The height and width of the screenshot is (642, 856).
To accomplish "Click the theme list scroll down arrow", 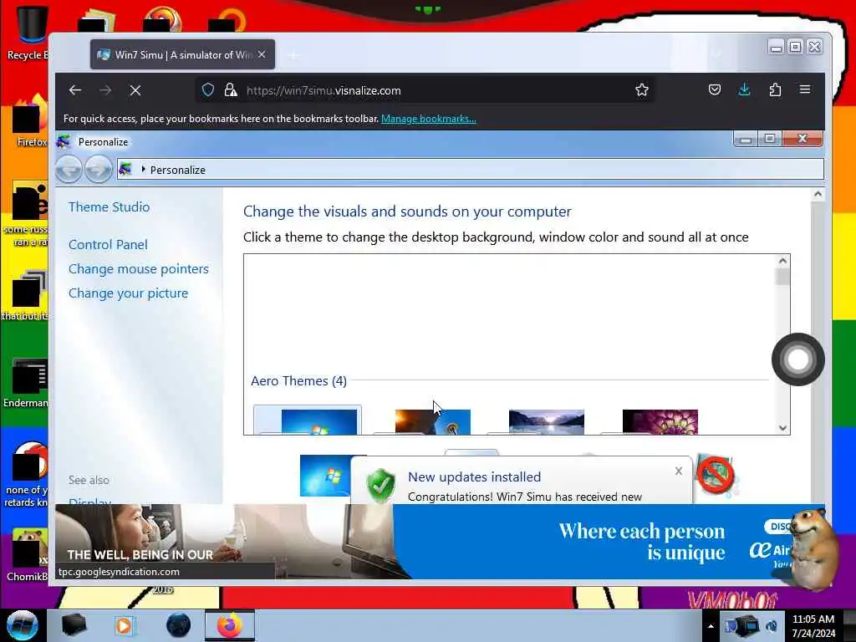I will pos(782,428).
